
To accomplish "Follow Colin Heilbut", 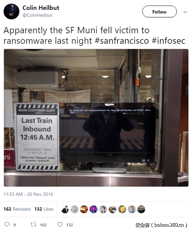I will [x=159, y=12].
